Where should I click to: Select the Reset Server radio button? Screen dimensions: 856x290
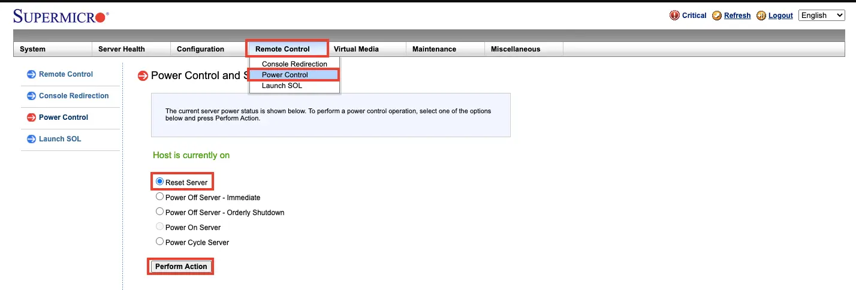(159, 181)
